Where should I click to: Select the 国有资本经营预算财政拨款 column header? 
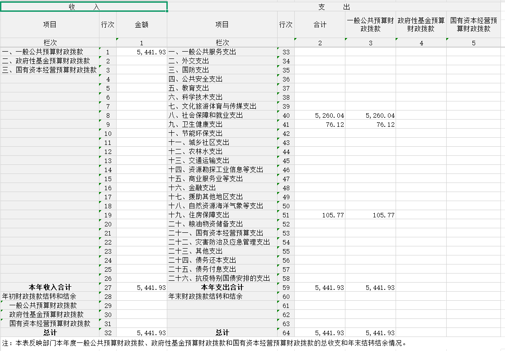[473, 25]
